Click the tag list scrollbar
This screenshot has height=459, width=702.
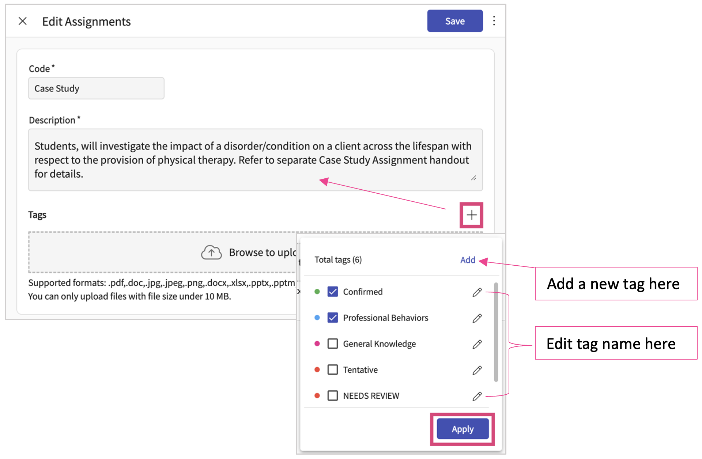[496, 332]
